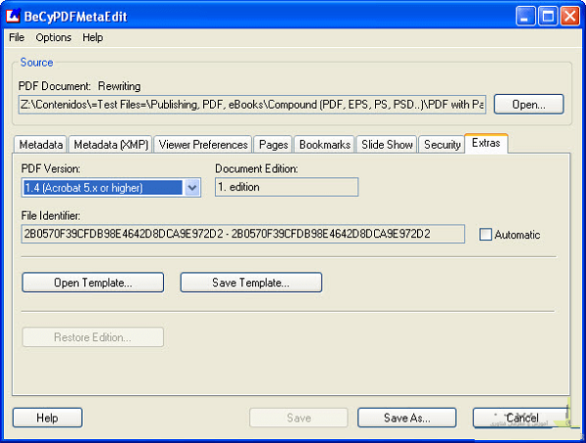Screen dimensions: 586x443
Task: Enable the Automatic file identifier checkbox
Action: click(486, 235)
